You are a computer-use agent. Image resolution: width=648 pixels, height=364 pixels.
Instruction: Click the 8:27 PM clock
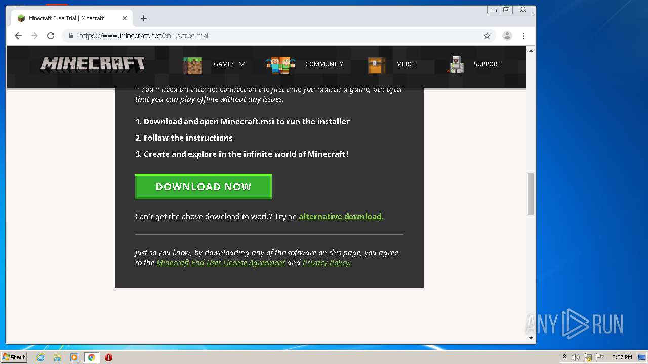point(622,357)
